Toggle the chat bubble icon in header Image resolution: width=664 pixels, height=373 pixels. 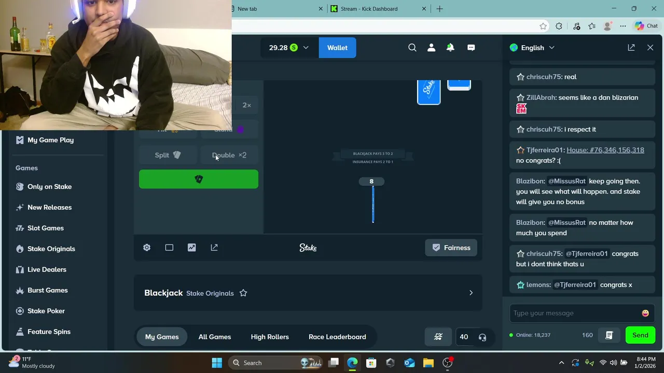coord(471,48)
